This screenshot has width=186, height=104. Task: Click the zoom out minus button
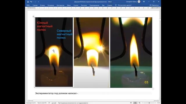(143, 103)
